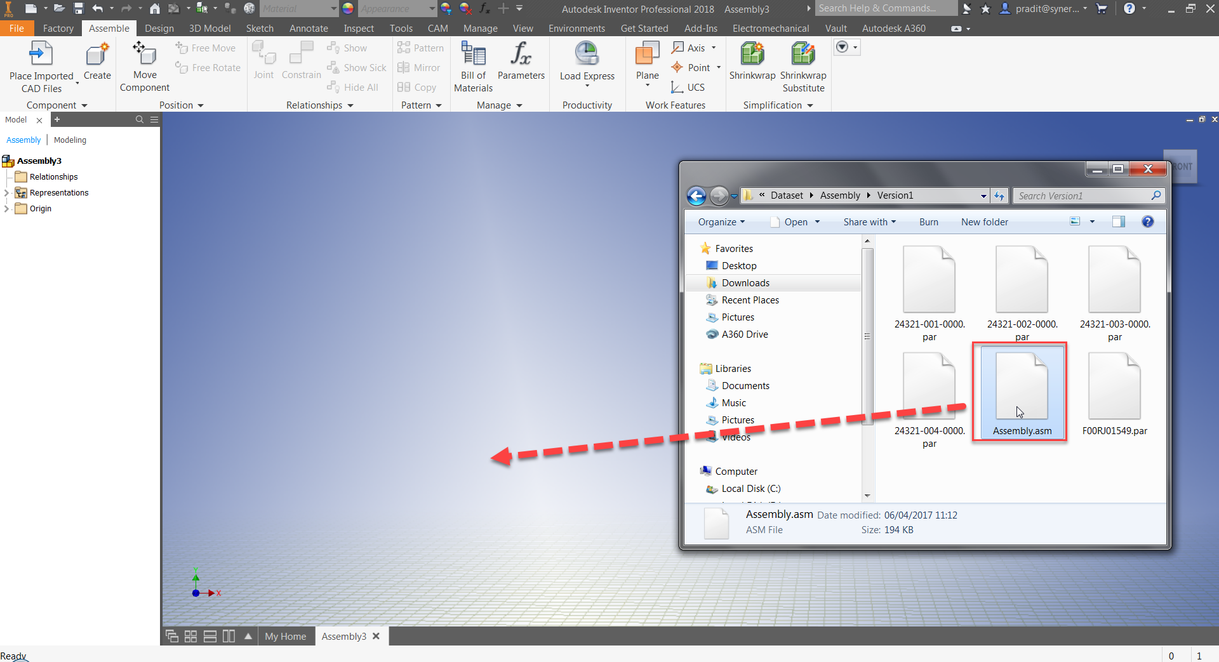Click the New folder button

pyautogui.click(x=984, y=222)
